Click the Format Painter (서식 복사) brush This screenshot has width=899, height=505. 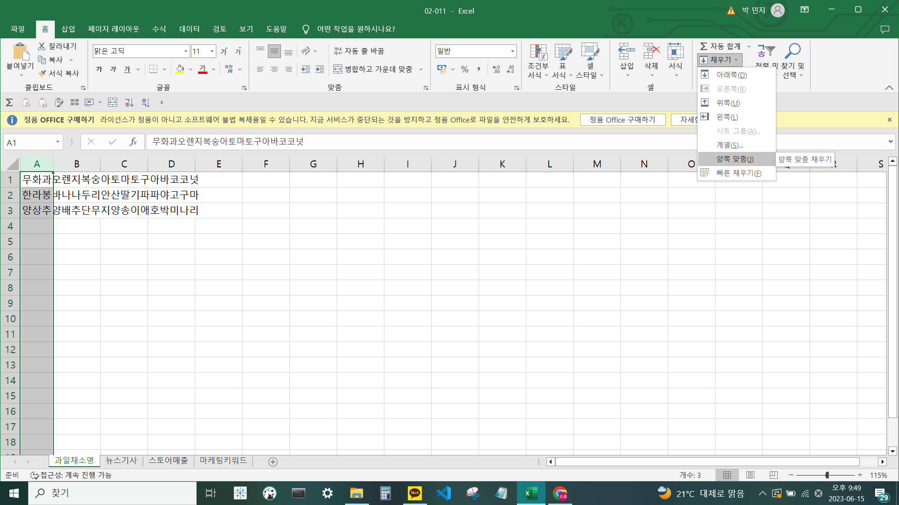pyautogui.click(x=42, y=73)
